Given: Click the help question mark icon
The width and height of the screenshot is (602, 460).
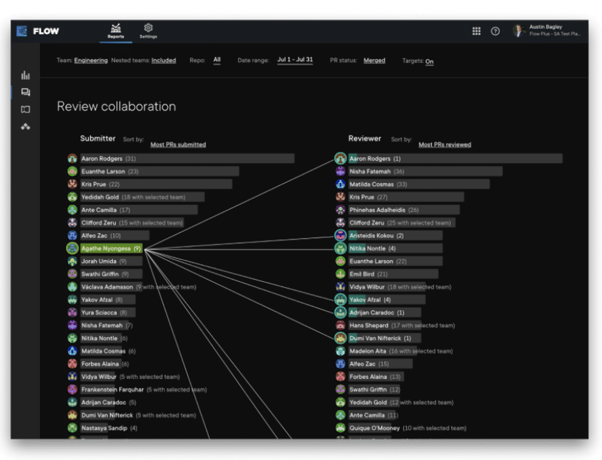Looking at the screenshot, I should (495, 31).
